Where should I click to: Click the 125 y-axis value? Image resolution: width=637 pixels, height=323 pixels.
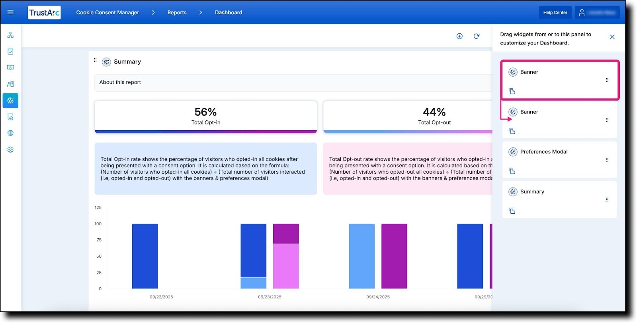point(98,208)
